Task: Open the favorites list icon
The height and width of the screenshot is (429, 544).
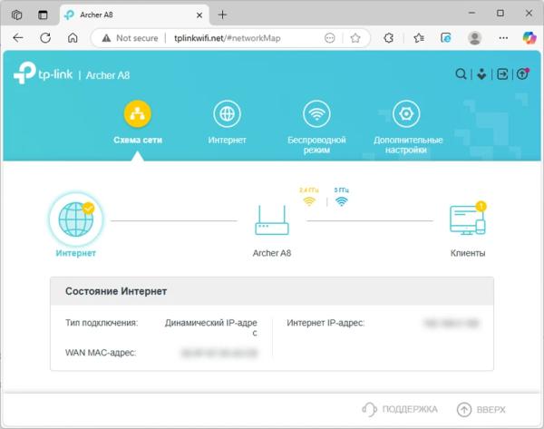Action: 419,38
